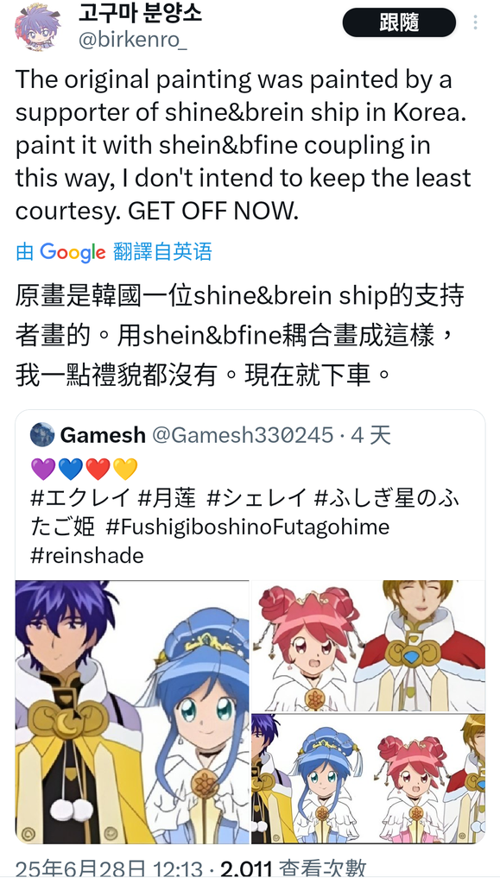Click the Google translate logo
The image size is (500, 884).
coord(73,252)
